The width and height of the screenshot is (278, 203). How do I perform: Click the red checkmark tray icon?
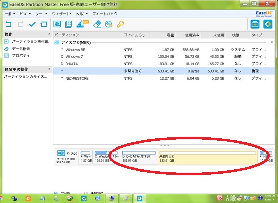[219, 198]
